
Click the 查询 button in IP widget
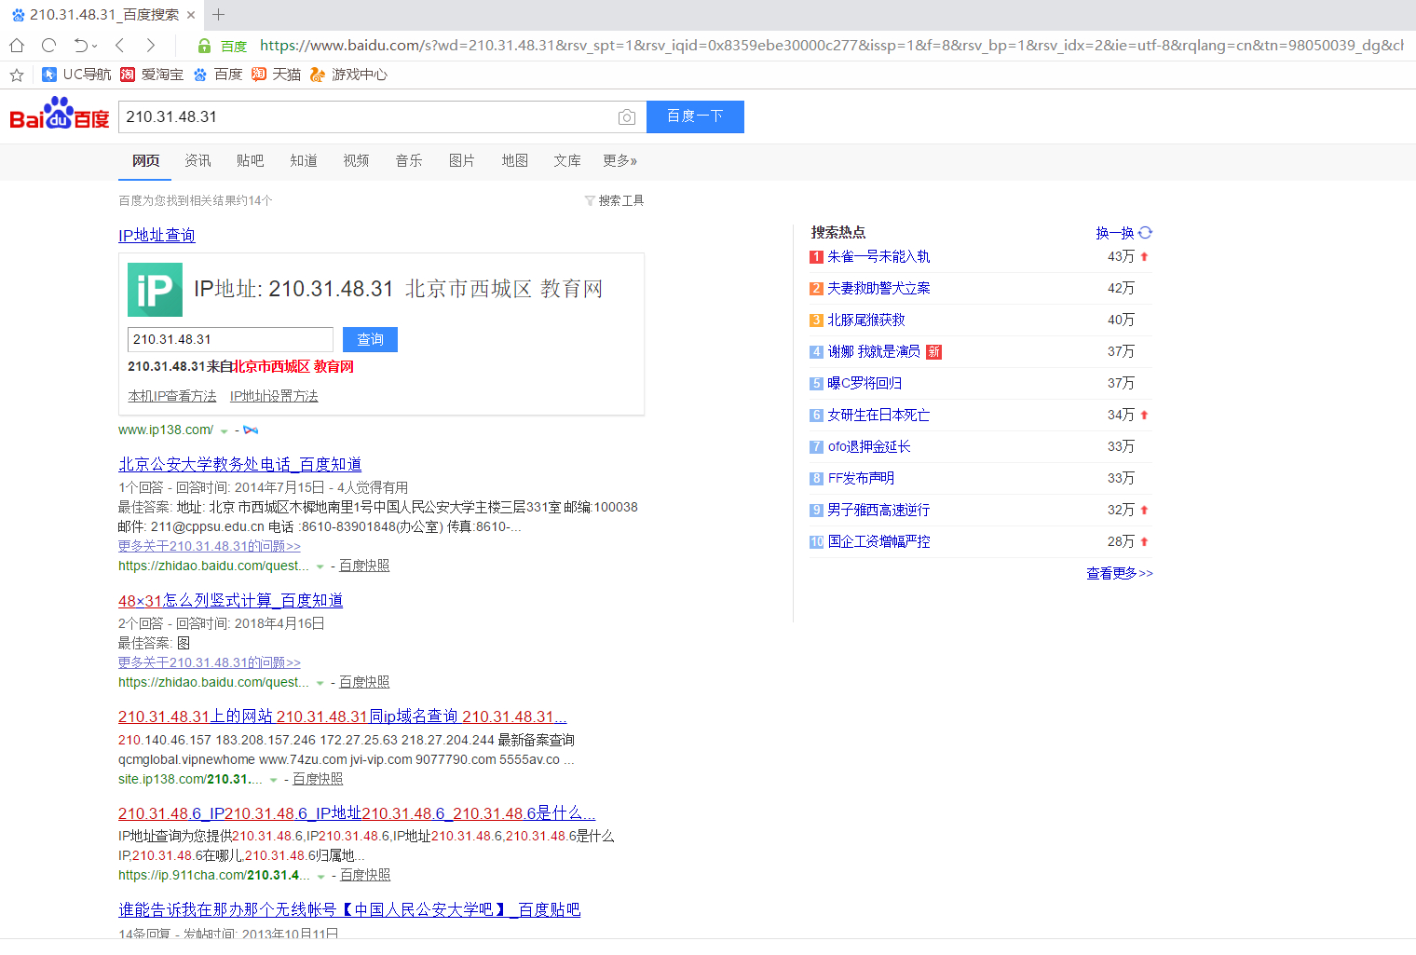(370, 339)
